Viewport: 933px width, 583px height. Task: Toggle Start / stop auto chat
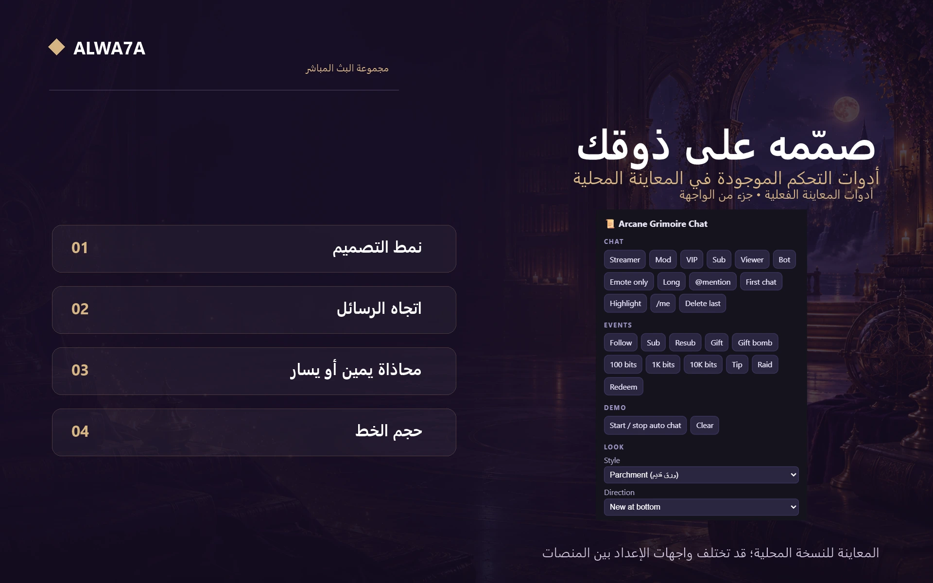[645, 426]
